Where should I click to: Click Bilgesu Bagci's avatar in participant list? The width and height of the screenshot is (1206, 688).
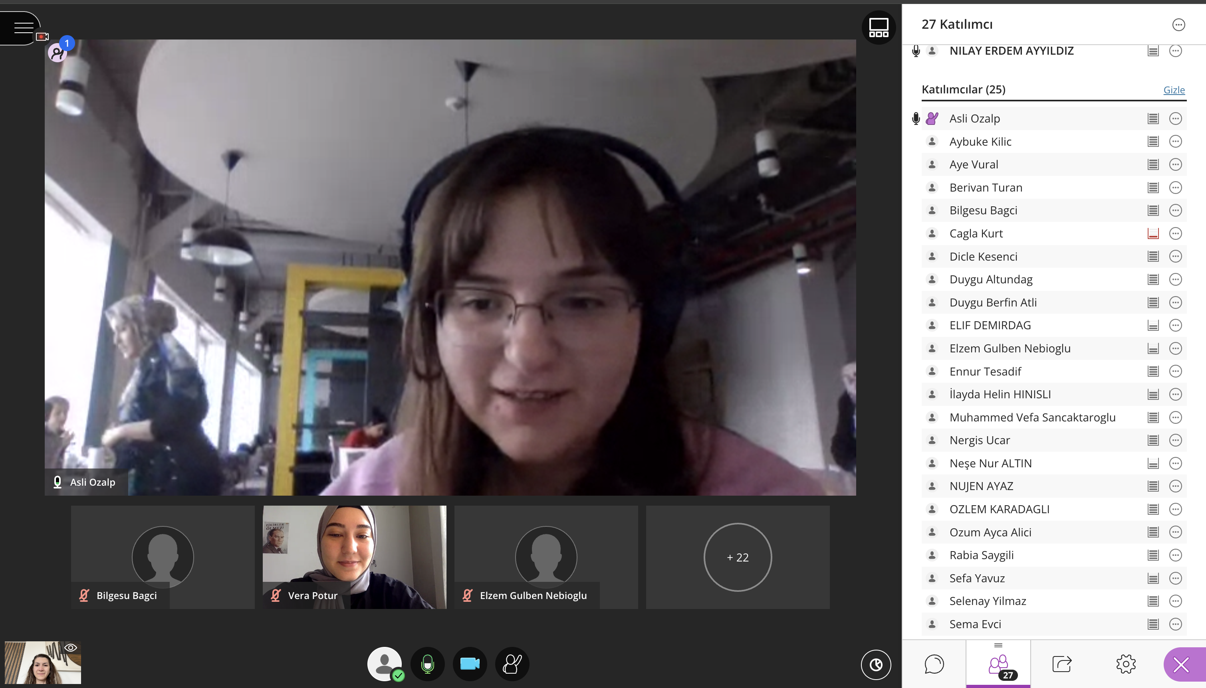coord(932,210)
